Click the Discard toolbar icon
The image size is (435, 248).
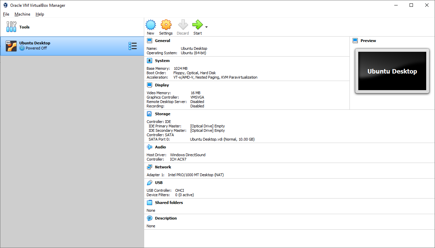click(183, 25)
